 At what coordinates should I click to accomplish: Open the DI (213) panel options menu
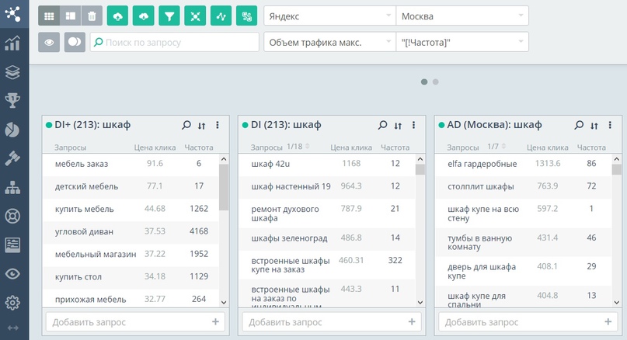pyautogui.click(x=414, y=125)
